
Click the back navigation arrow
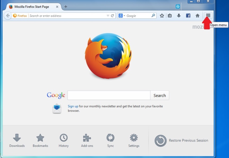coord(8,15)
